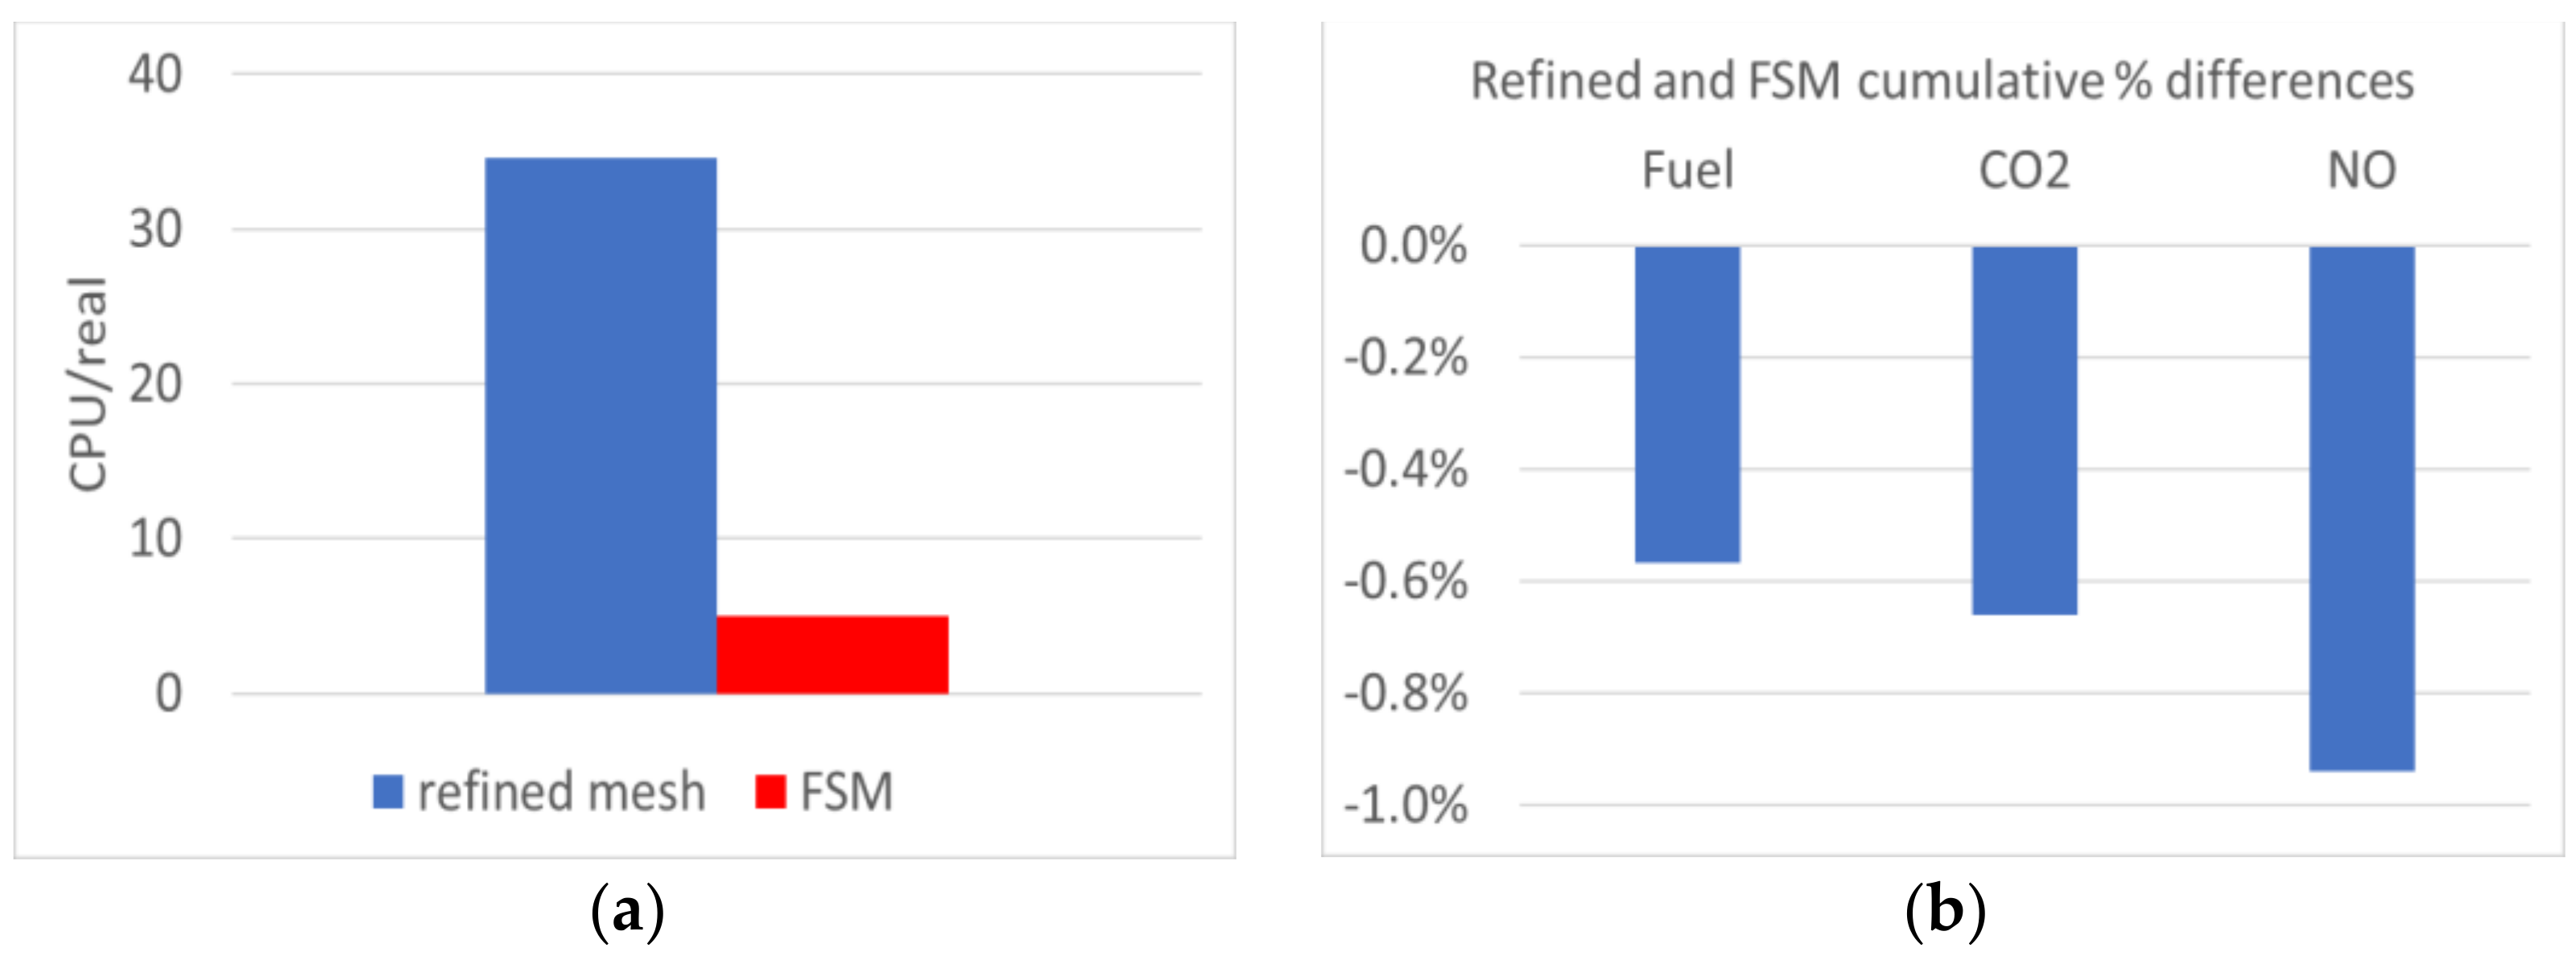The image size is (2576, 956).
Task: Click the red FSM legend swatch
Action: (770, 792)
